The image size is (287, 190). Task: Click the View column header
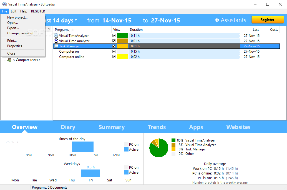click(120, 30)
